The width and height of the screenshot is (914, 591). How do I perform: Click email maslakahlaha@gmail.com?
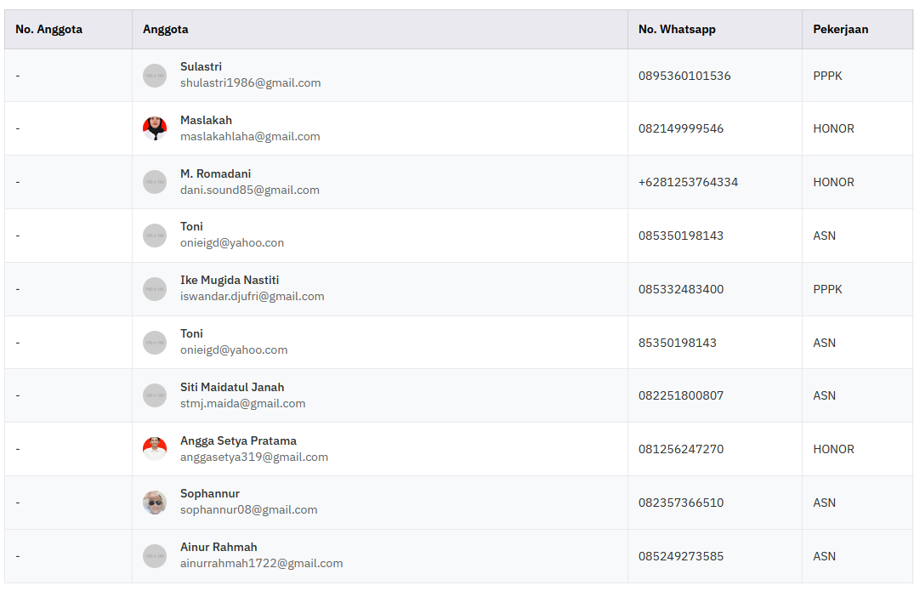[x=250, y=136]
